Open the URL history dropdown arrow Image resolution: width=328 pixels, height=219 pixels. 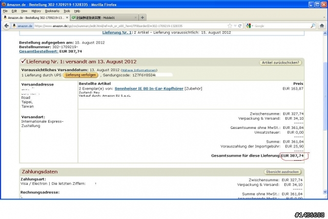pos(235,26)
